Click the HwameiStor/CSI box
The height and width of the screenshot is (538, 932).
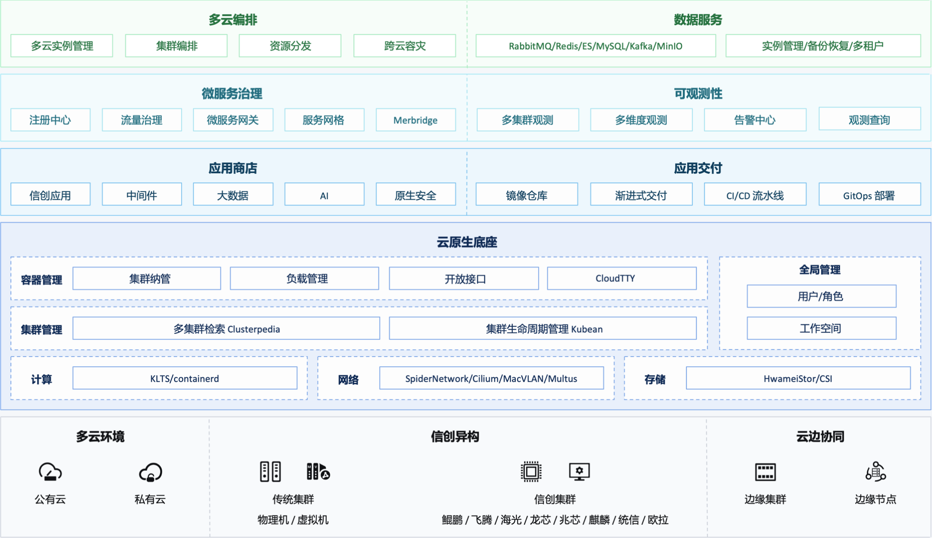(798, 378)
